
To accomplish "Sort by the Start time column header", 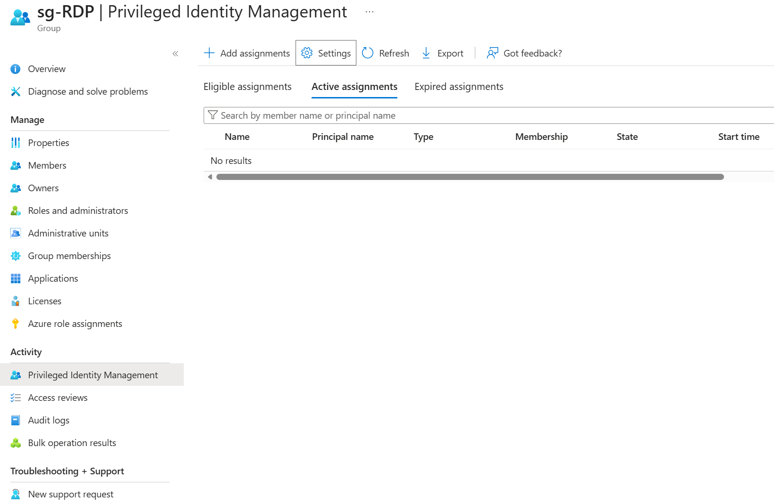I will point(739,137).
